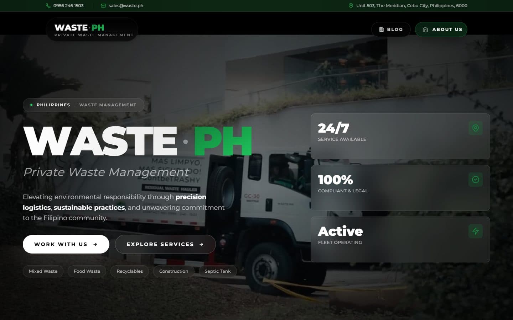Click the blog newspaper icon
The image size is (513, 320).
382,30
